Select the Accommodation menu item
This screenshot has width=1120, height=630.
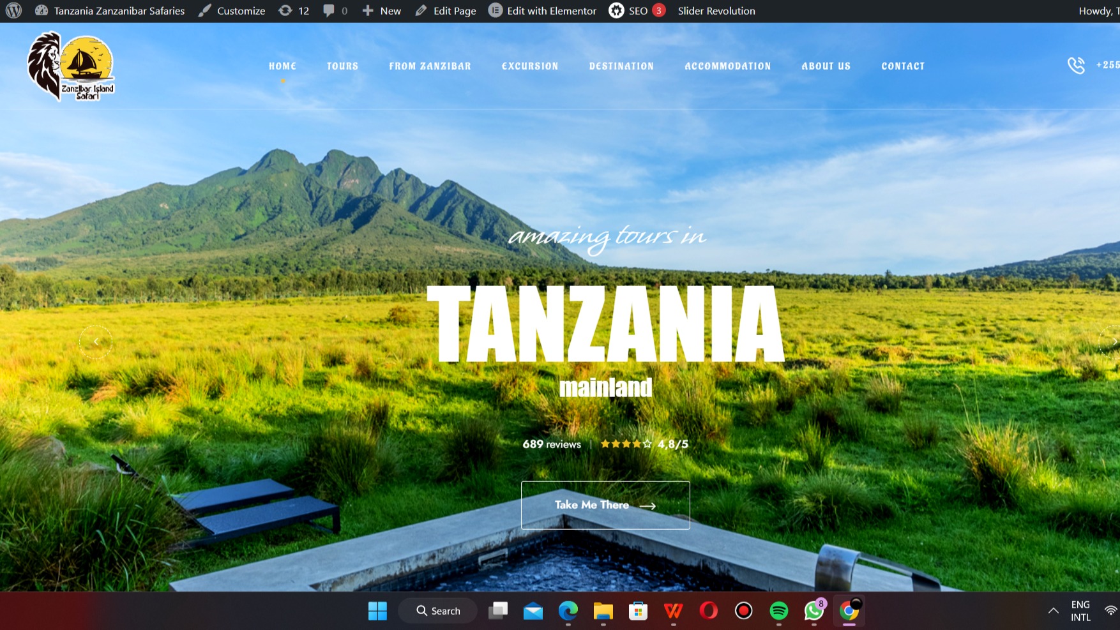click(x=727, y=66)
